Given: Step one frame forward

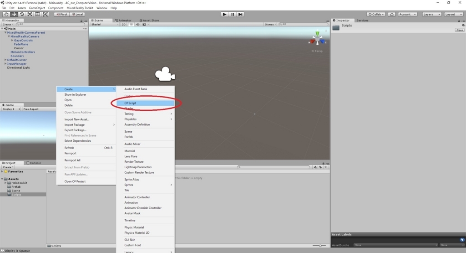Looking at the screenshot, I should coord(240,14).
